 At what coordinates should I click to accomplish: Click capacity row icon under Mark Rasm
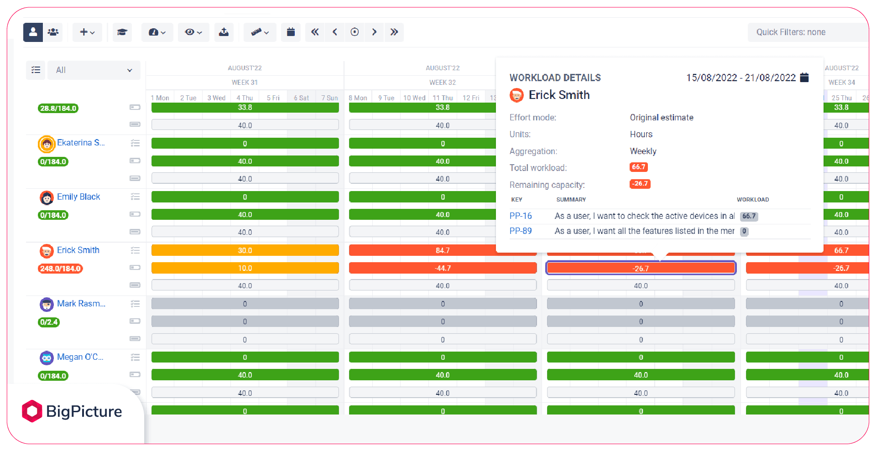pyautogui.click(x=135, y=338)
